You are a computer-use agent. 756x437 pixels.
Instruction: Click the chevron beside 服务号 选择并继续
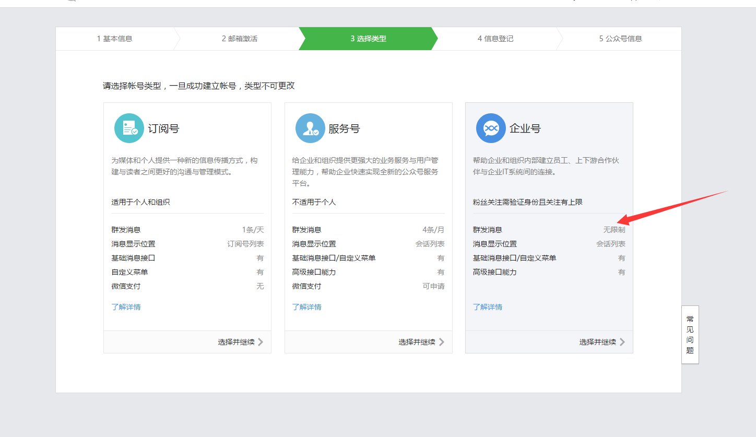click(441, 342)
